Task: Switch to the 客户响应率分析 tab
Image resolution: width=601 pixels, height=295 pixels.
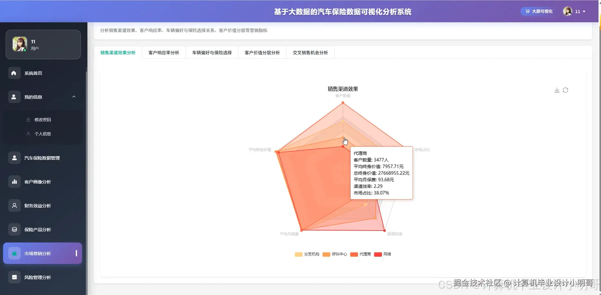Action: point(164,52)
